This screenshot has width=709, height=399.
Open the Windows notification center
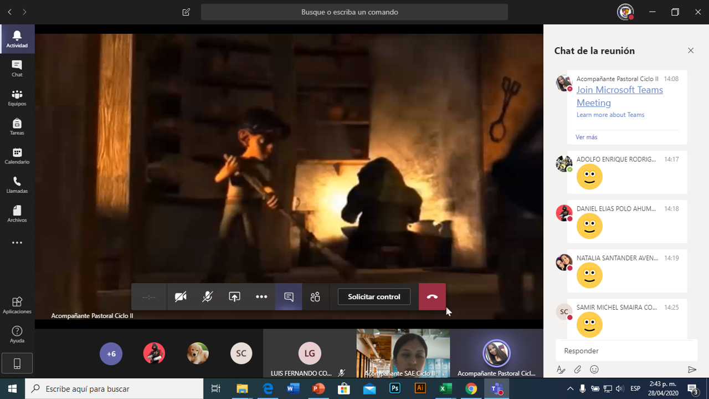point(693,389)
